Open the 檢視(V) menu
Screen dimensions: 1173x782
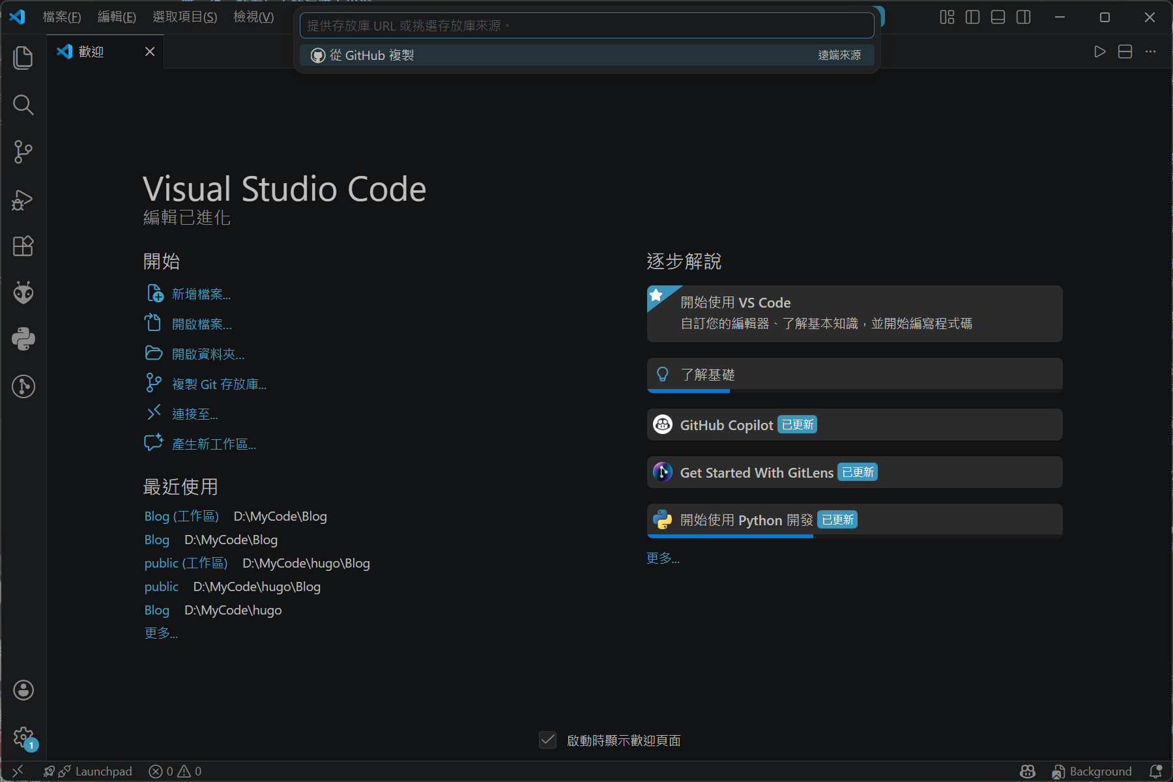point(253,17)
